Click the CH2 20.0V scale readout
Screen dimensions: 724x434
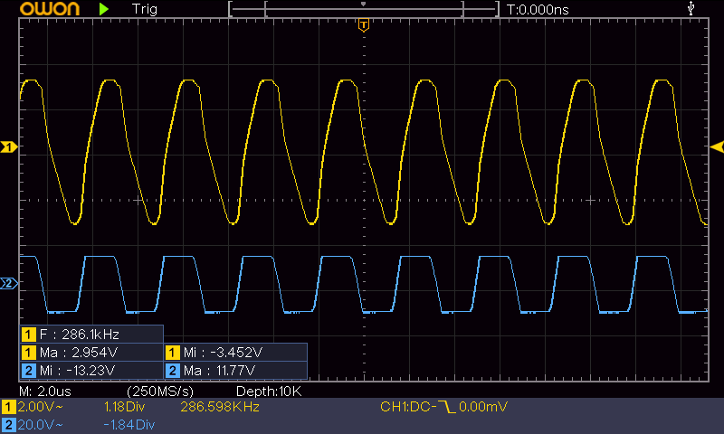(x=40, y=425)
